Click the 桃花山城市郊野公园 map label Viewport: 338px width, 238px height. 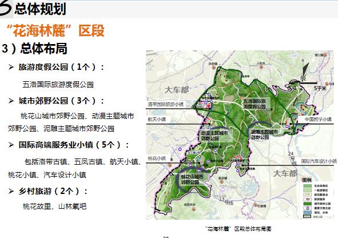[x=192, y=180]
